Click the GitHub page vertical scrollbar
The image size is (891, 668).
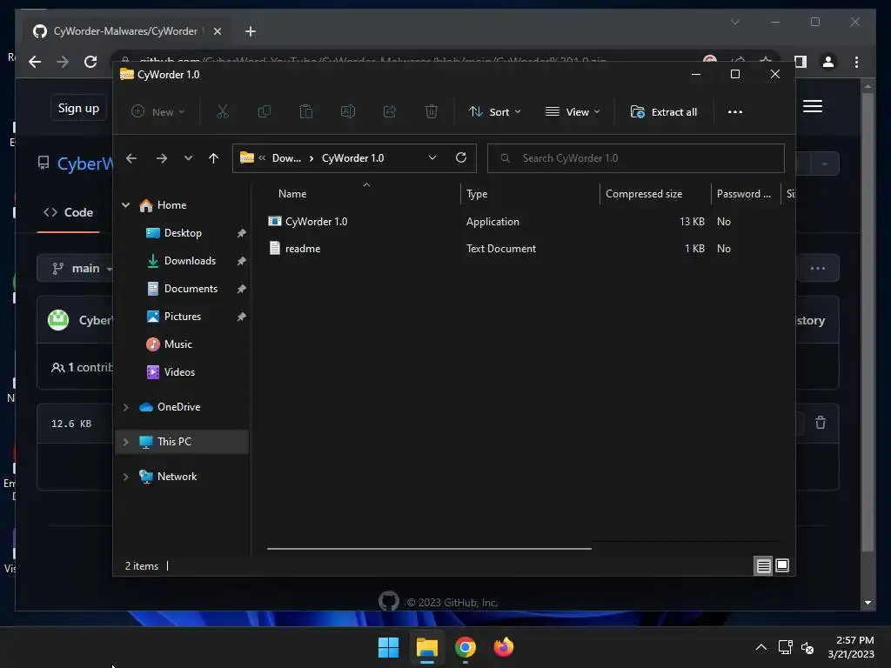(868, 322)
